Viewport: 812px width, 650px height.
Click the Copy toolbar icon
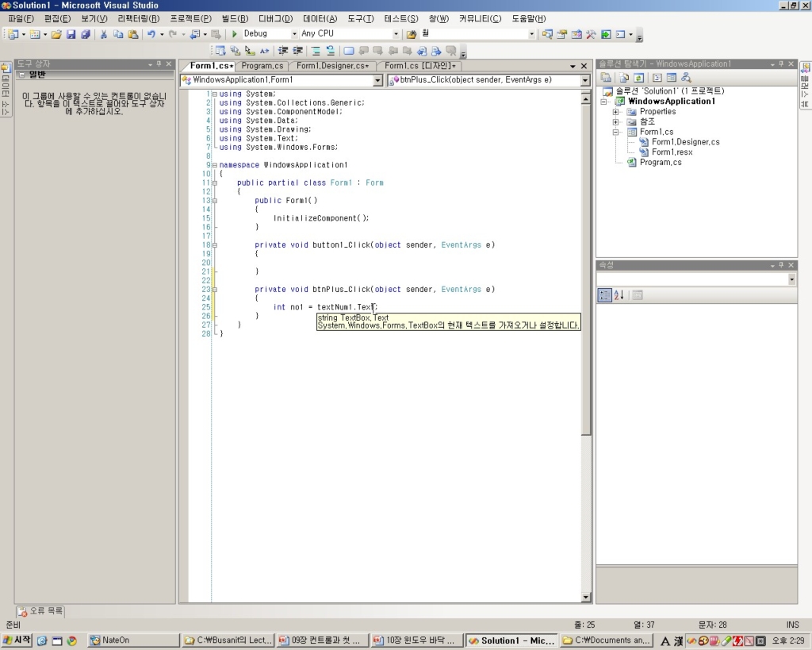tap(118, 34)
